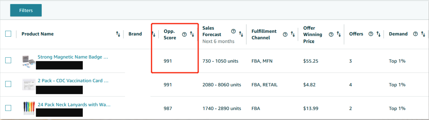Open Strong Magnetic Name Badge product link

tap(73, 57)
